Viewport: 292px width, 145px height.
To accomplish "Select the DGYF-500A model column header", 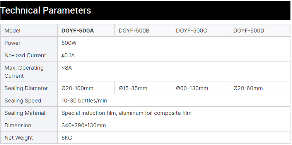I will [86, 31].
